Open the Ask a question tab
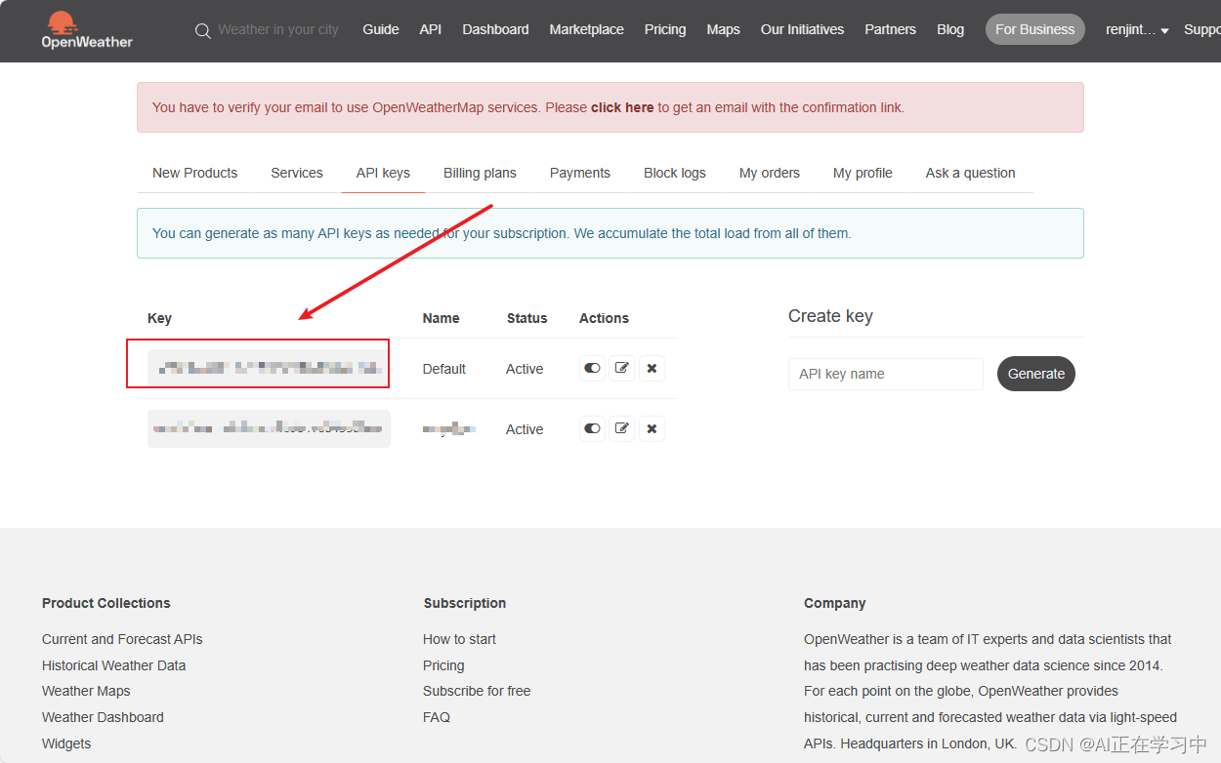Image resolution: width=1221 pixels, height=763 pixels. 970,173
